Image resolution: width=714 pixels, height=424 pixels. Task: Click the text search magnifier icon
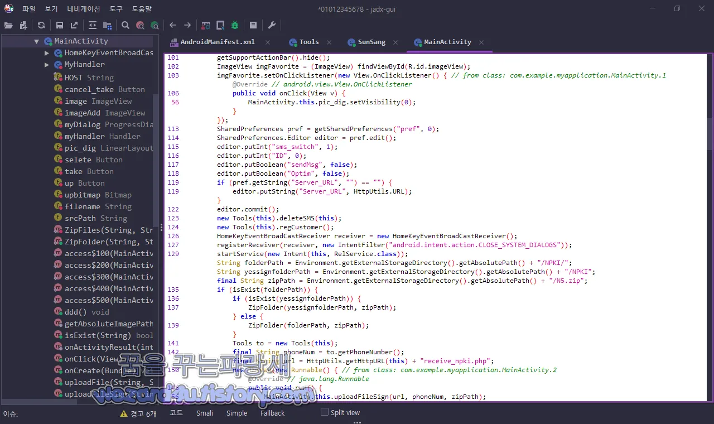(126, 25)
